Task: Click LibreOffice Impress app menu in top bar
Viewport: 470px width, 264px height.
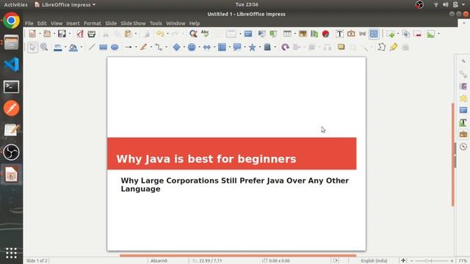Action: click(65, 4)
